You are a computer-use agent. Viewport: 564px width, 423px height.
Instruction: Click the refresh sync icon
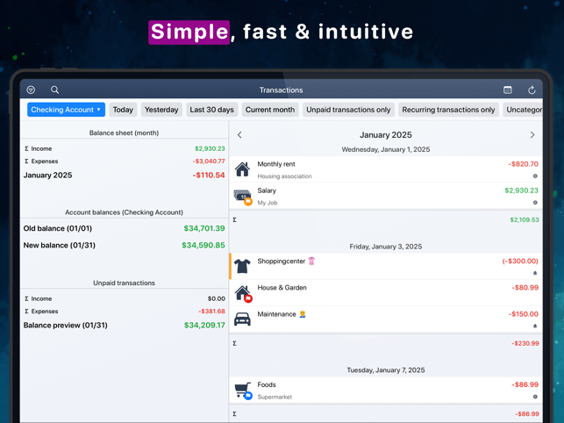532,90
